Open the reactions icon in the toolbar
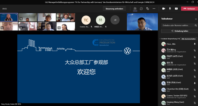 (147, 9)
